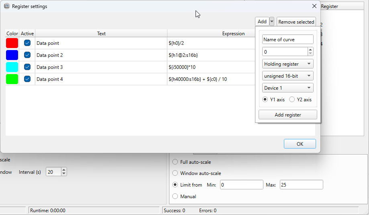Click Add register button

click(288, 115)
